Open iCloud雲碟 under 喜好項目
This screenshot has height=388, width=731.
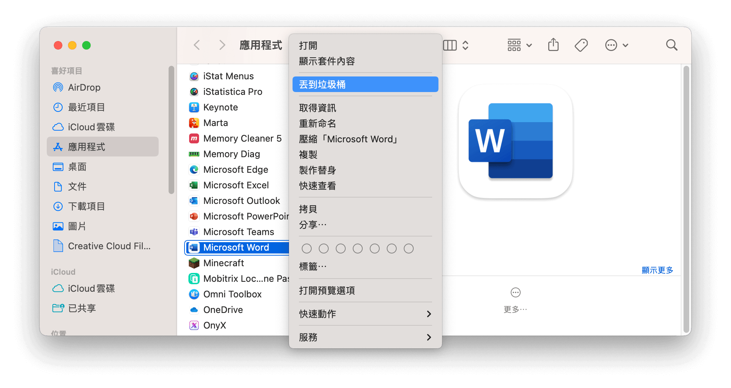(x=103, y=127)
